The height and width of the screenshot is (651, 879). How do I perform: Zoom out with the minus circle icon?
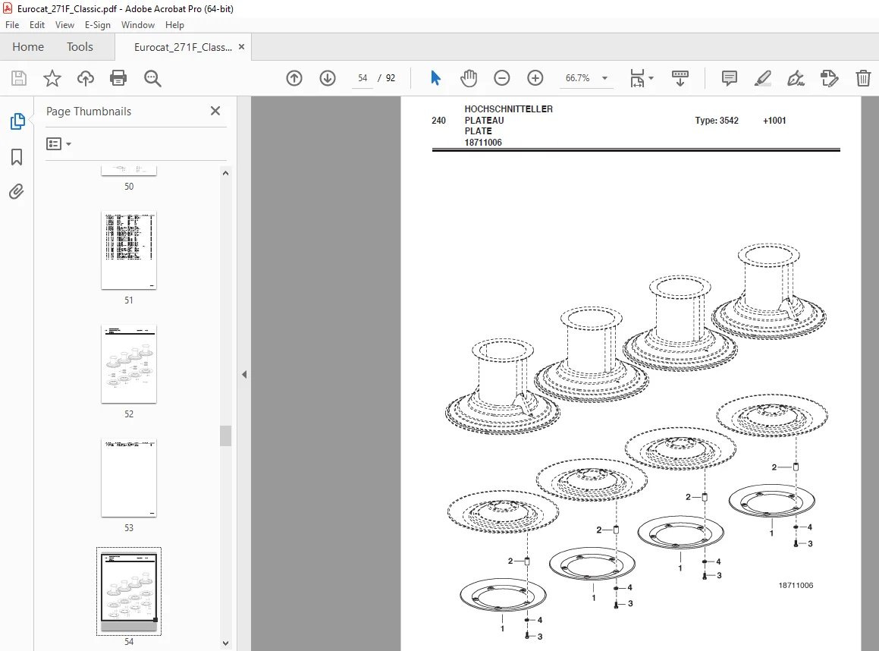502,78
